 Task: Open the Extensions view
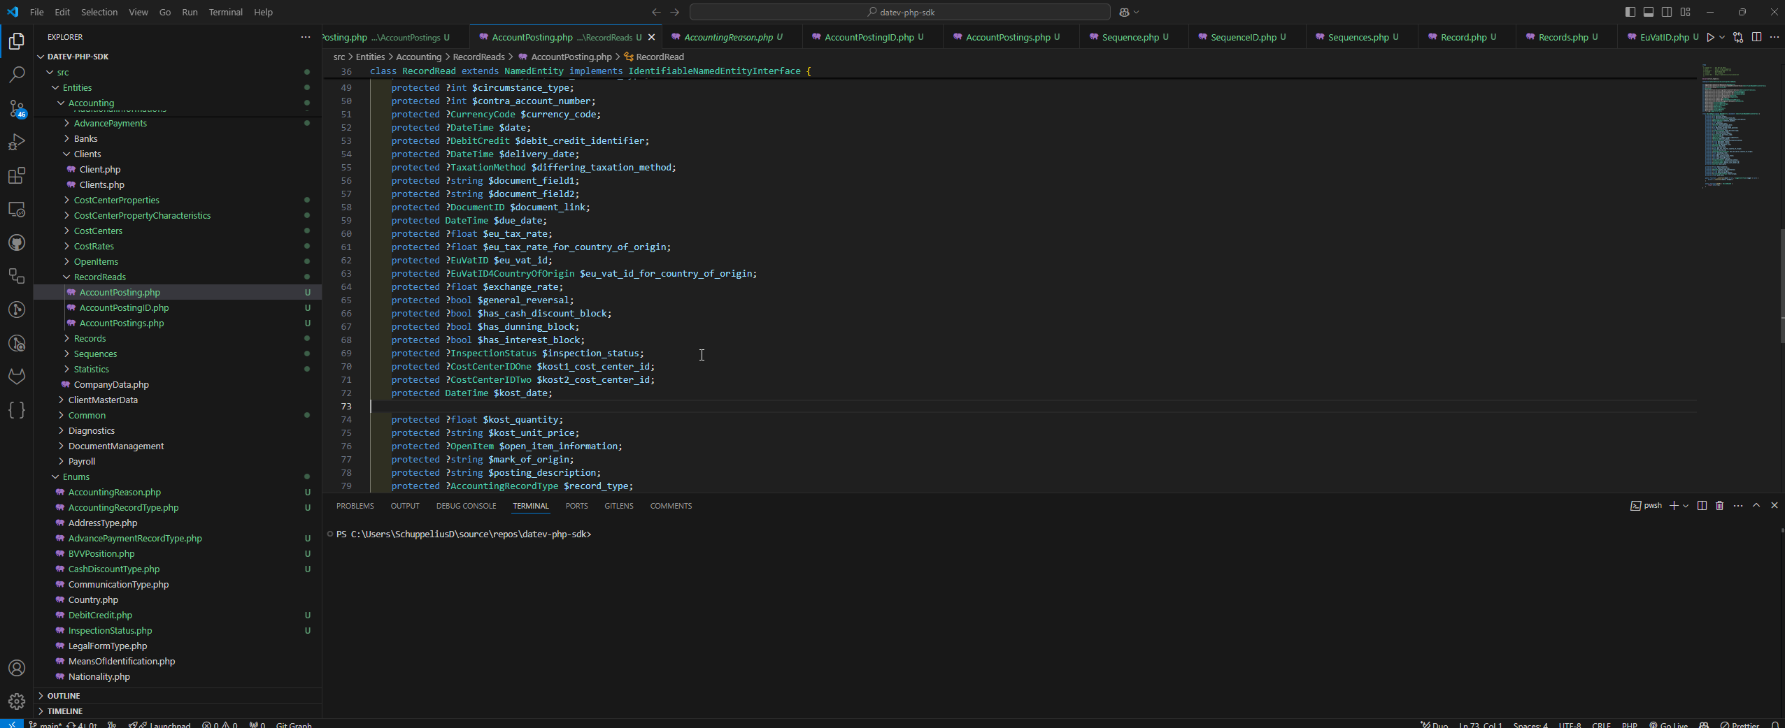pos(17,175)
